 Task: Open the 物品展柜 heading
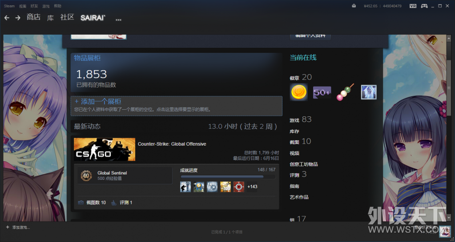87,58
